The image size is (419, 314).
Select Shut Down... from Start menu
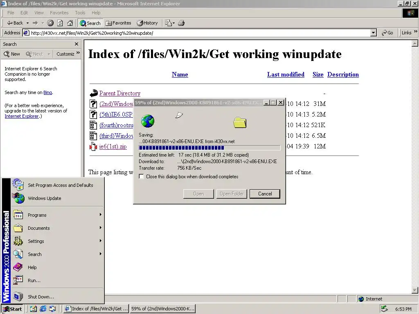pos(57,297)
